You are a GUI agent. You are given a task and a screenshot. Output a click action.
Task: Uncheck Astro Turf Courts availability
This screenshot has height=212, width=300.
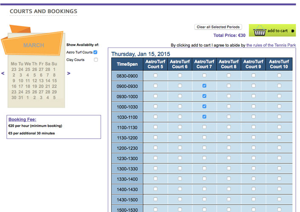tap(96, 52)
